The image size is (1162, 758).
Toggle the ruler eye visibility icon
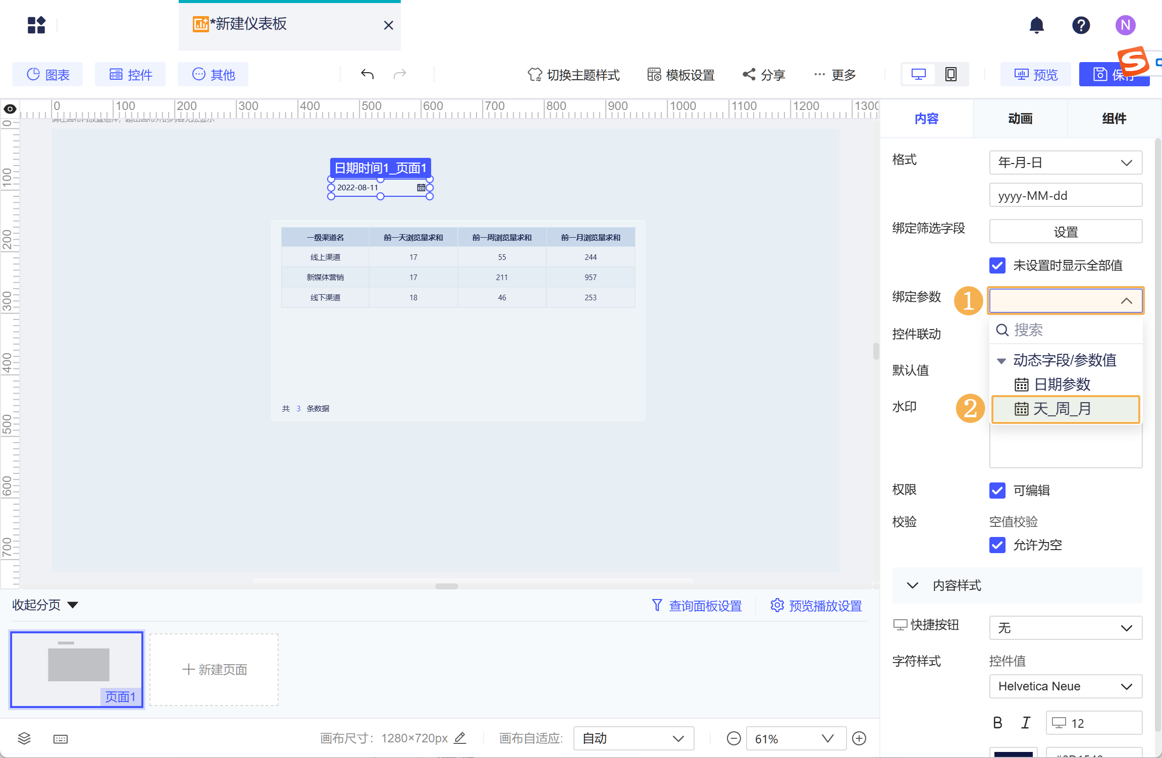point(10,109)
